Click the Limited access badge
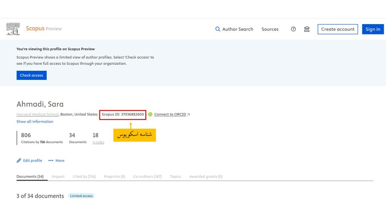Image resolution: width=386 pixels, height=217 pixels. coord(81,196)
